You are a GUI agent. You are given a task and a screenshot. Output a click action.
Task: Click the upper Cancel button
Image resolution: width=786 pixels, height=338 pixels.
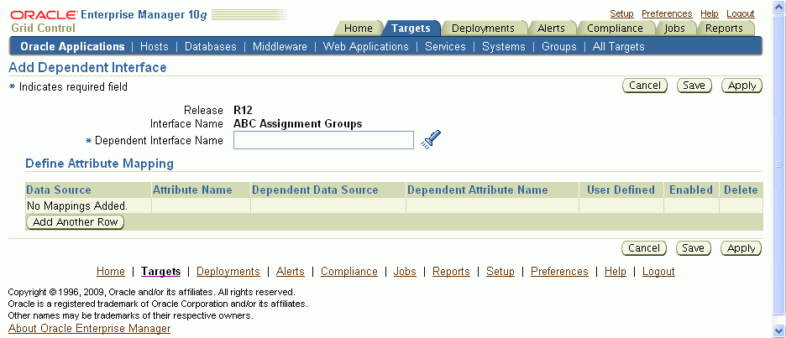point(645,86)
